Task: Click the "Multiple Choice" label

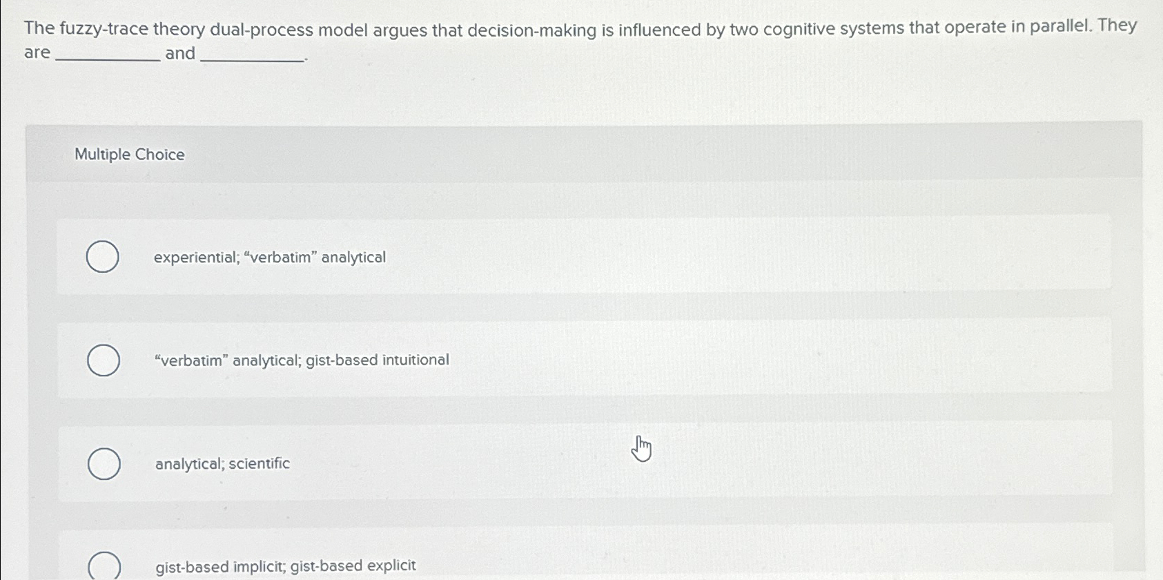Action: pyautogui.click(x=128, y=154)
